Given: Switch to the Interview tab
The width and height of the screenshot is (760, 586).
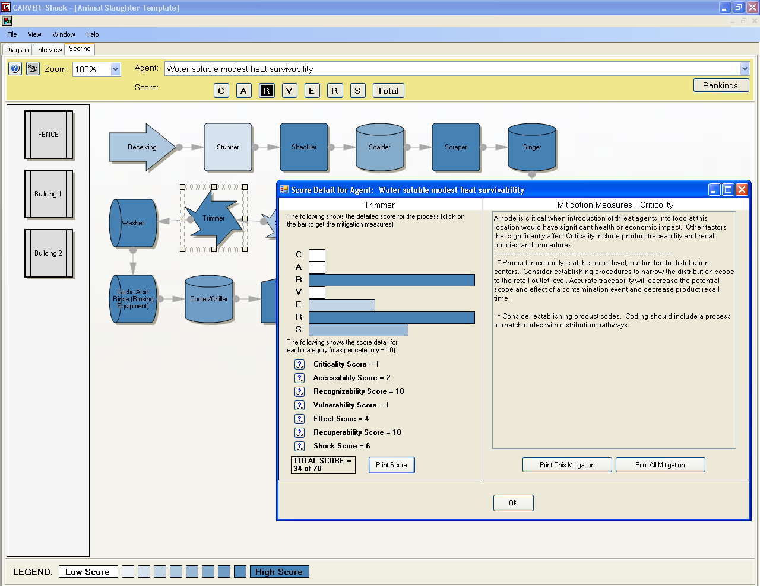Looking at the screenshot, I should pos(49,50).
